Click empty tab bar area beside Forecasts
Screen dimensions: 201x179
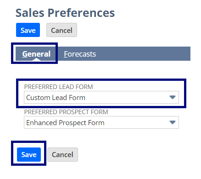coord(143,54)
